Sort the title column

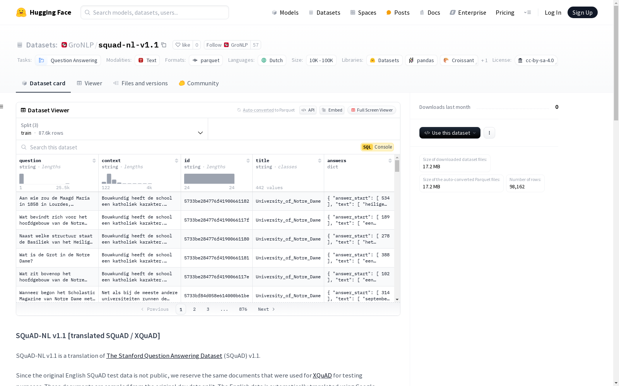point(320,161)
